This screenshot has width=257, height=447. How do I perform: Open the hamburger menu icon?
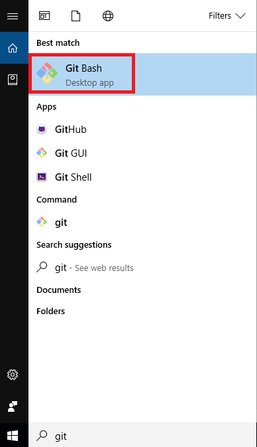[13, 16]
